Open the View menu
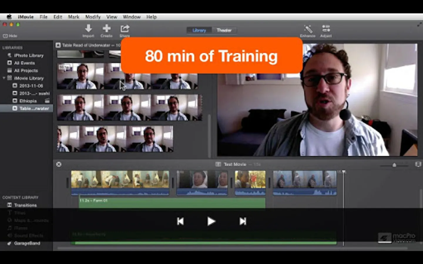The image size is (423, 264). pyautogui.click(x=112, y=17)
